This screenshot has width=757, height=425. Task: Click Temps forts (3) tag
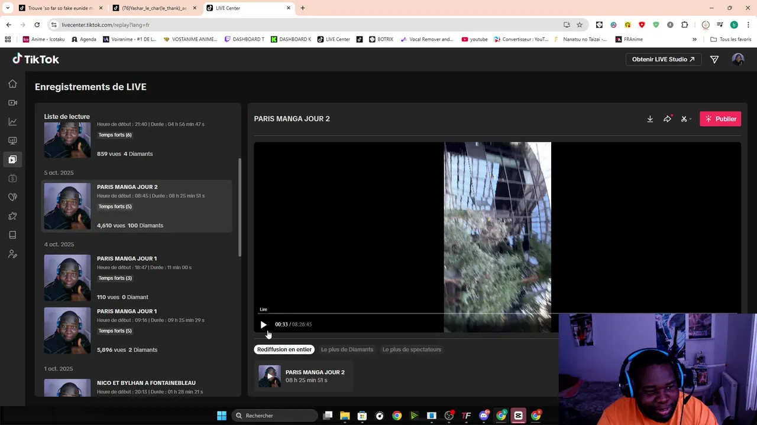[x=115, y=278]
